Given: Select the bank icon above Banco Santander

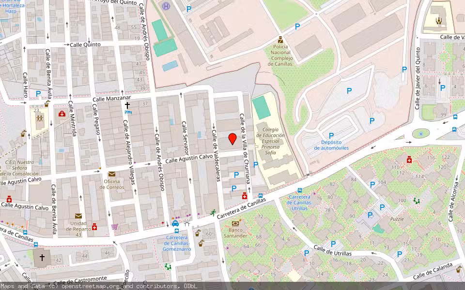Looking at the screenshot, I should 235,223.
